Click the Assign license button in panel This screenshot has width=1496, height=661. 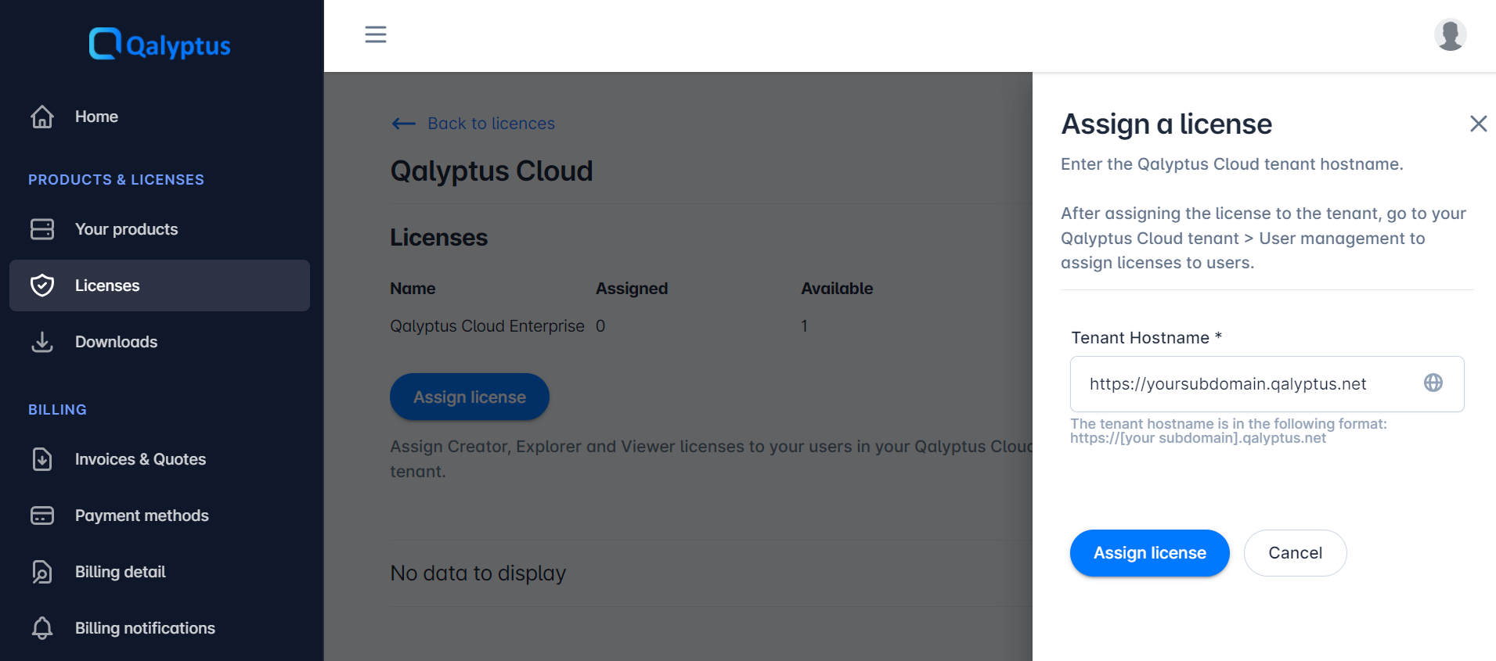point(1149,553)
